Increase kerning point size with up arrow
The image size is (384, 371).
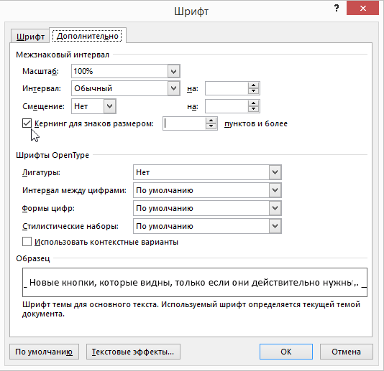211,121
